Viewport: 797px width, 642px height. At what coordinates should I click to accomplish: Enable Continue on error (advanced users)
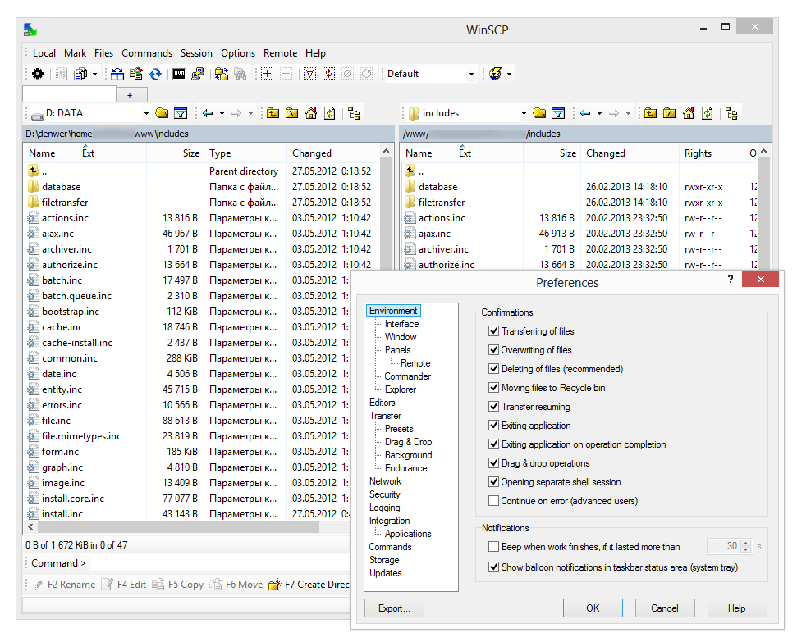tap(493, 501)
